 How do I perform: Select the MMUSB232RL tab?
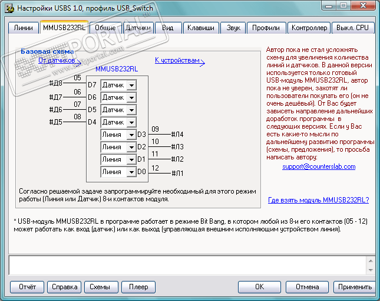coord(64,27)
